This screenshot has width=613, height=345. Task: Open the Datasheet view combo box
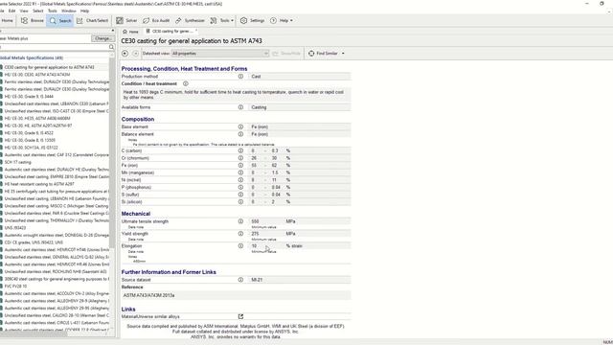click(x=220, y=54)
